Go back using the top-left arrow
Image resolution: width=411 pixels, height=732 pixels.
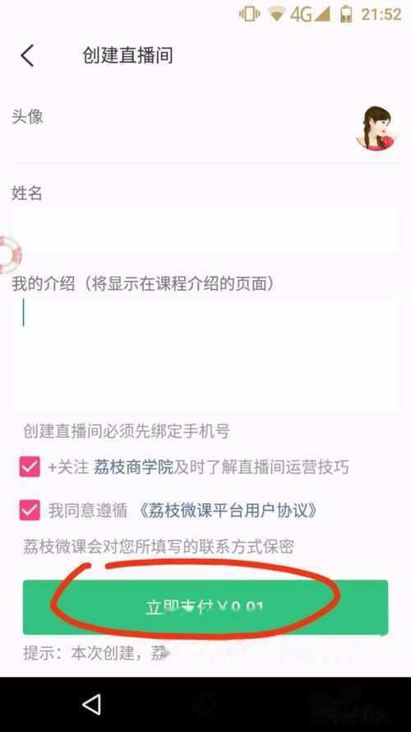click(27, 55)
